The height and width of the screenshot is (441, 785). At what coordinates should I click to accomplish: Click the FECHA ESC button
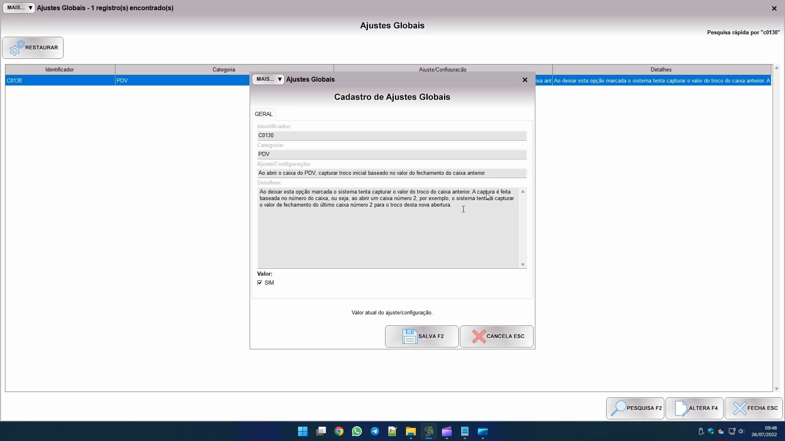coord(754,408)
